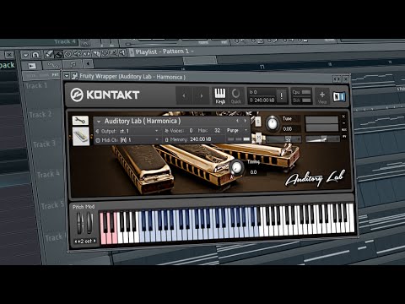Shift keyboard octave down arrow
This screenshot has width=405, height=304.
pyautogui.click(x=75, y=242)
